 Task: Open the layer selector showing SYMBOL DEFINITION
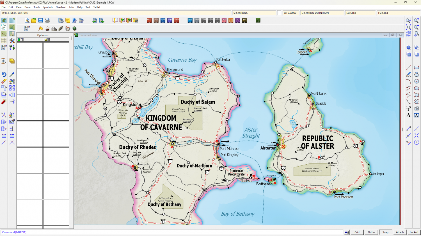pyautogui.click(x=322, y=13)
